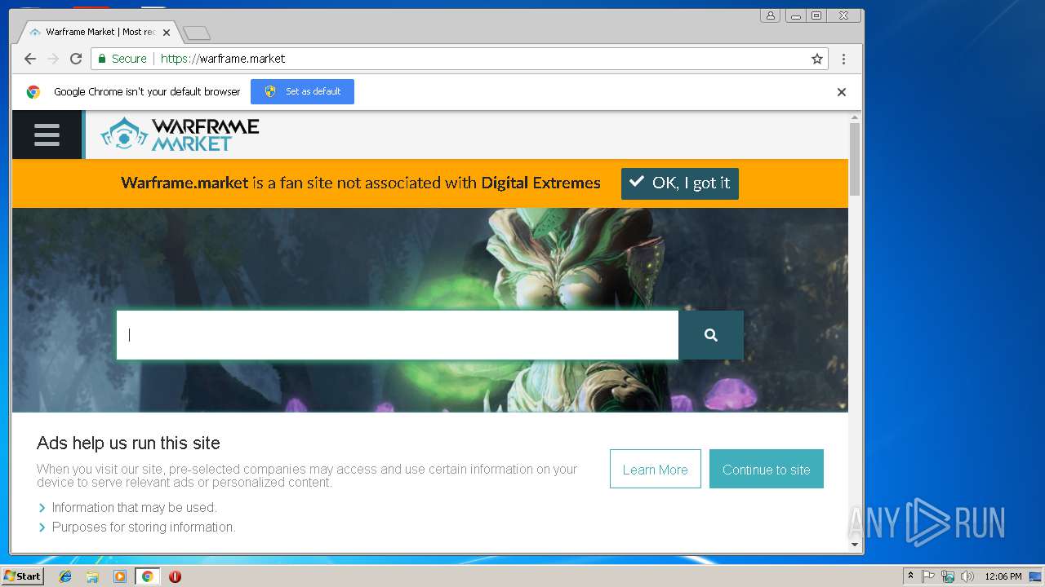Expand Information that may be used

[x=127, y=507]
